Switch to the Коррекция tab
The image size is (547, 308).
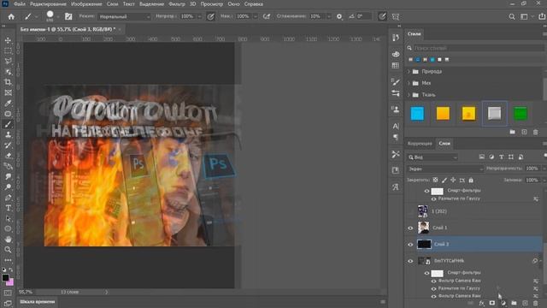(420, 144)
